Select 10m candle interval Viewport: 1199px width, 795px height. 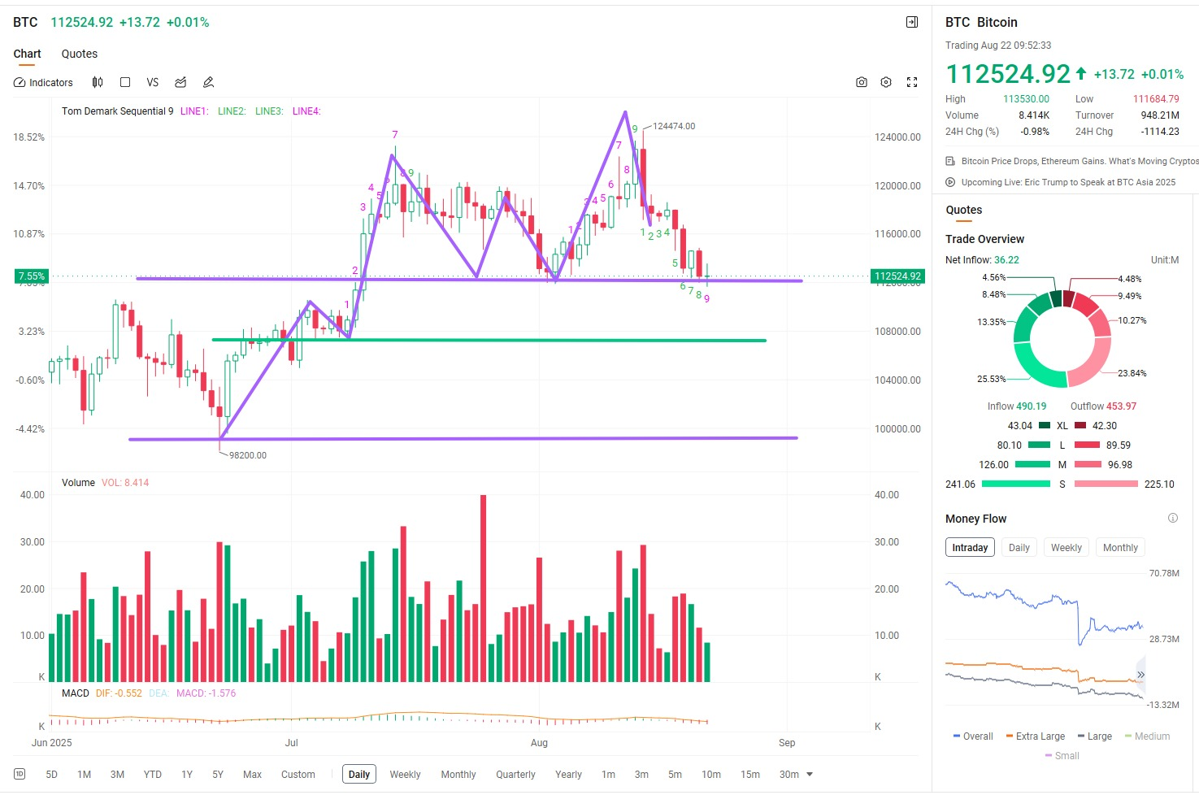click(x=711, y=774)
